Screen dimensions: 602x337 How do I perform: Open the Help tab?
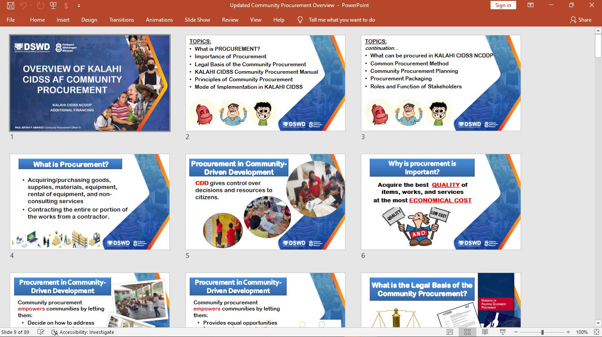279,20
